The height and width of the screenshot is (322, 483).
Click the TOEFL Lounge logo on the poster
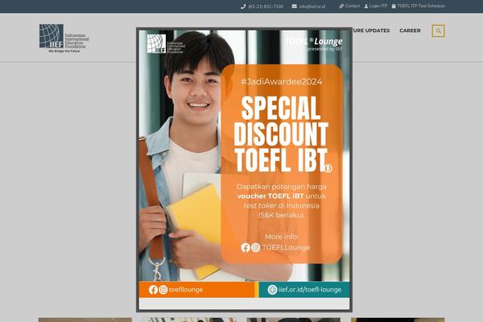(x=314, y=44)
